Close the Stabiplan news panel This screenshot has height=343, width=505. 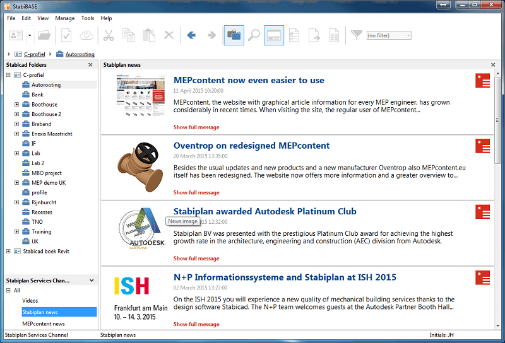click(493, 65)
